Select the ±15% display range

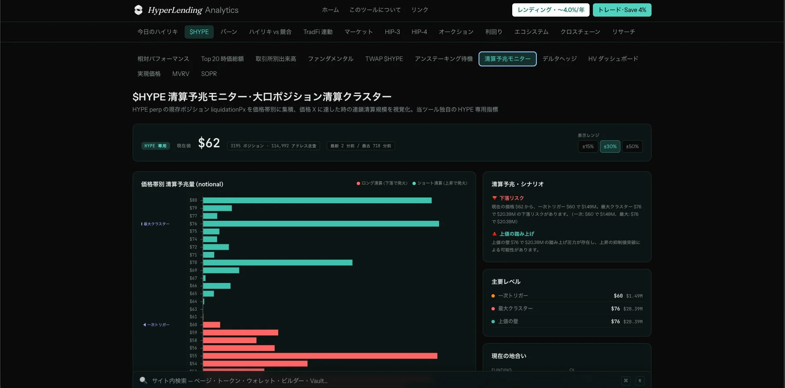588,146
